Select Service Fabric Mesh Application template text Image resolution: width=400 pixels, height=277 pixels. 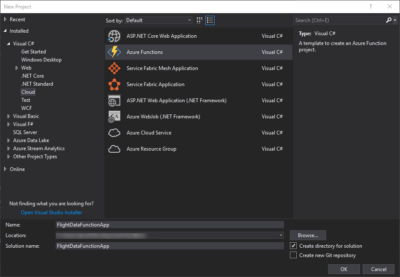click(x=162, y=68)
